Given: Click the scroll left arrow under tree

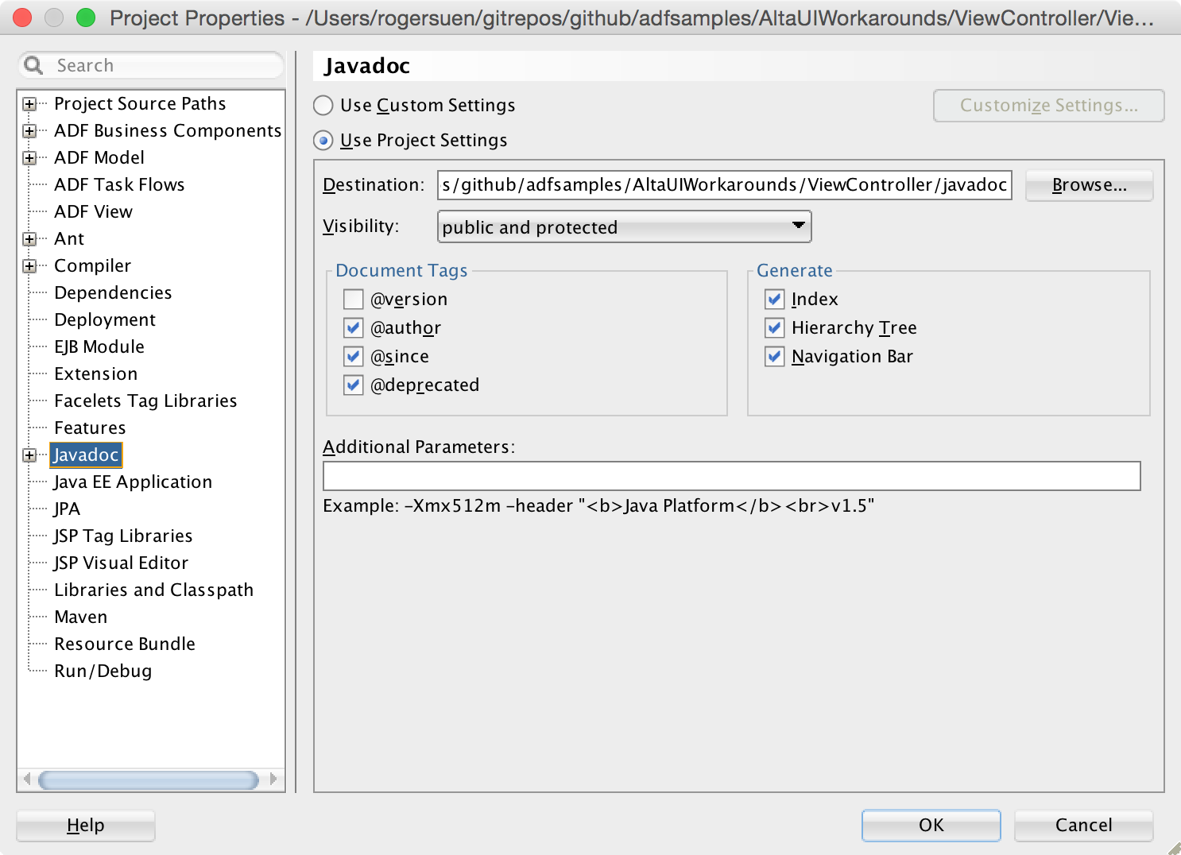Looking at the screenshot, I should 27,780.
